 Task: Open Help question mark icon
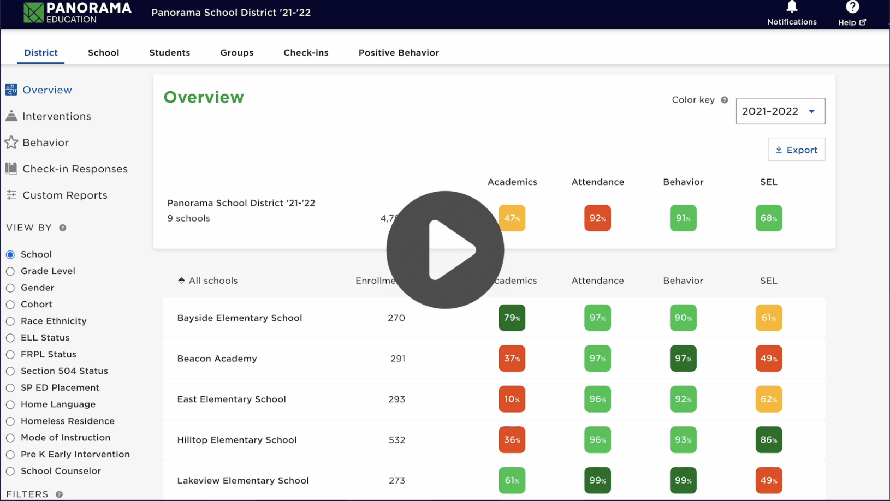point(852,7)
